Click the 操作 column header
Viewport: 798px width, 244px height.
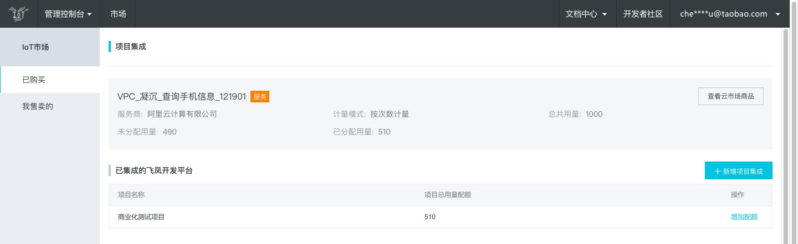(x=737, y=195)
